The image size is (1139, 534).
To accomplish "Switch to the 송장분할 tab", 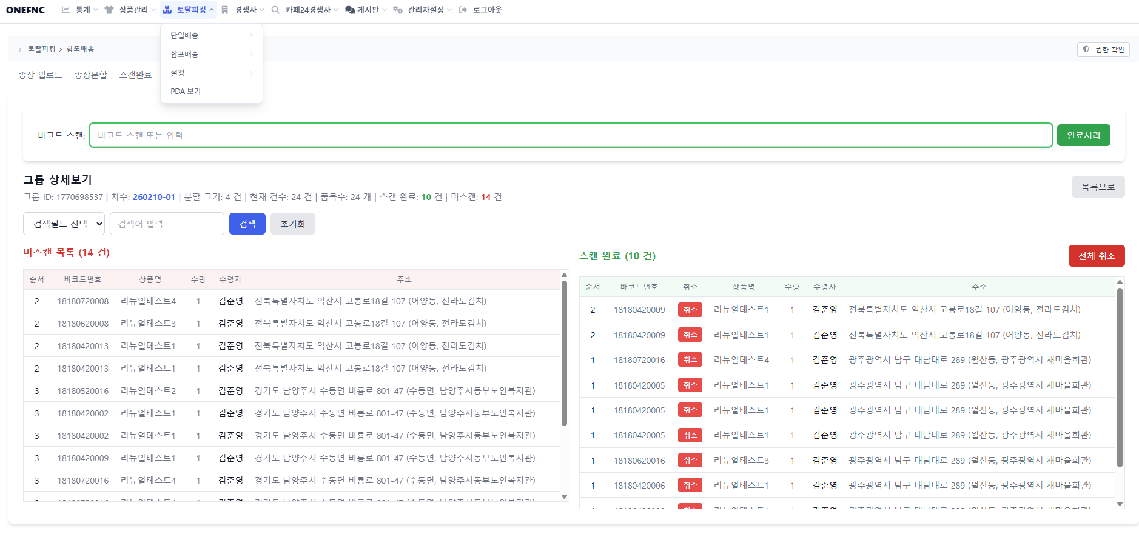I will [90, 75].
